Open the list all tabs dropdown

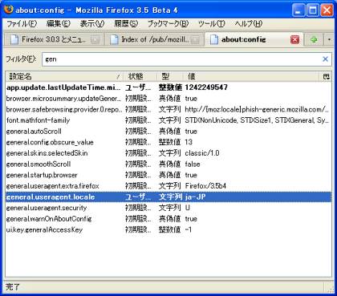click(x=329, y=39)
